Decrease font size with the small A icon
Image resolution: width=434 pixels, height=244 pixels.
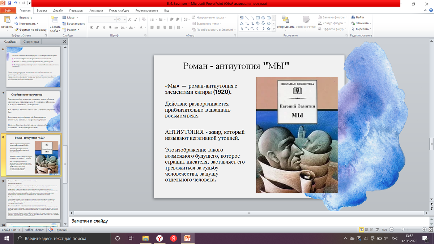[136, 19]
